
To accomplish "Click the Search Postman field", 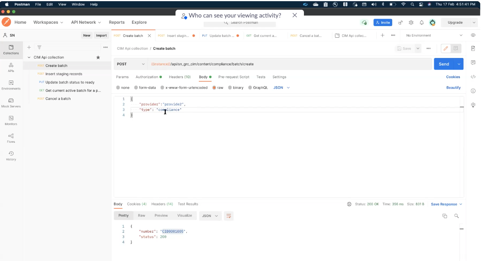I will [240, 23].
